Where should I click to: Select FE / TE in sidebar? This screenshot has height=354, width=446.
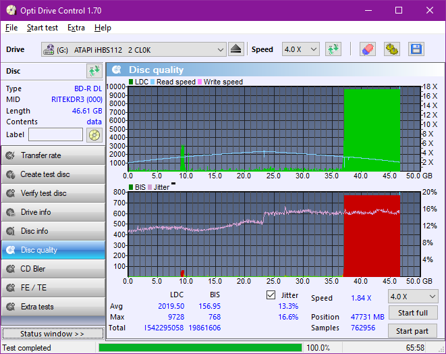(x=53, y=288)
